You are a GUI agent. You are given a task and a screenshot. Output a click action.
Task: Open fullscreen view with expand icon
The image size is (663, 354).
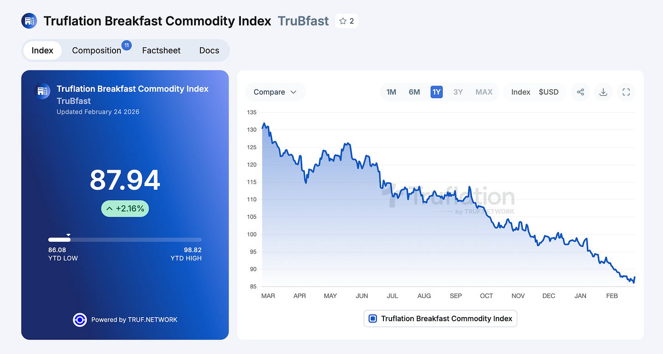click(626, 92)
